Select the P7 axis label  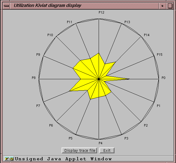click(38, 106)
